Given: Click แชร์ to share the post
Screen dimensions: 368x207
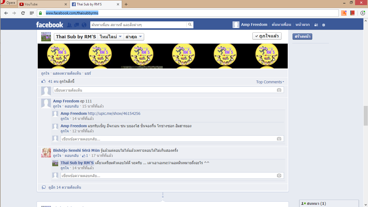Looking at the screenshot, I should (88, 73).
